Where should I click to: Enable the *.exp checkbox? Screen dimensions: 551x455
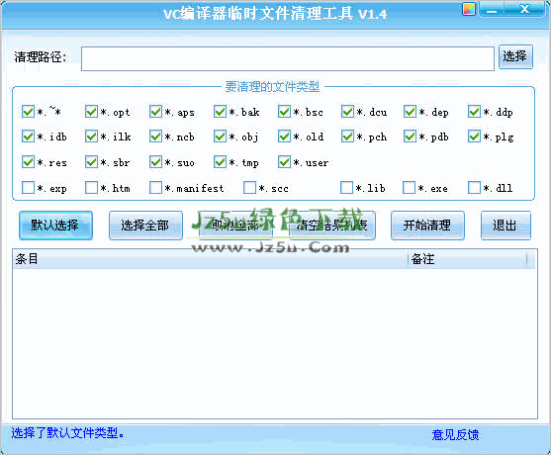coord(28,188)
